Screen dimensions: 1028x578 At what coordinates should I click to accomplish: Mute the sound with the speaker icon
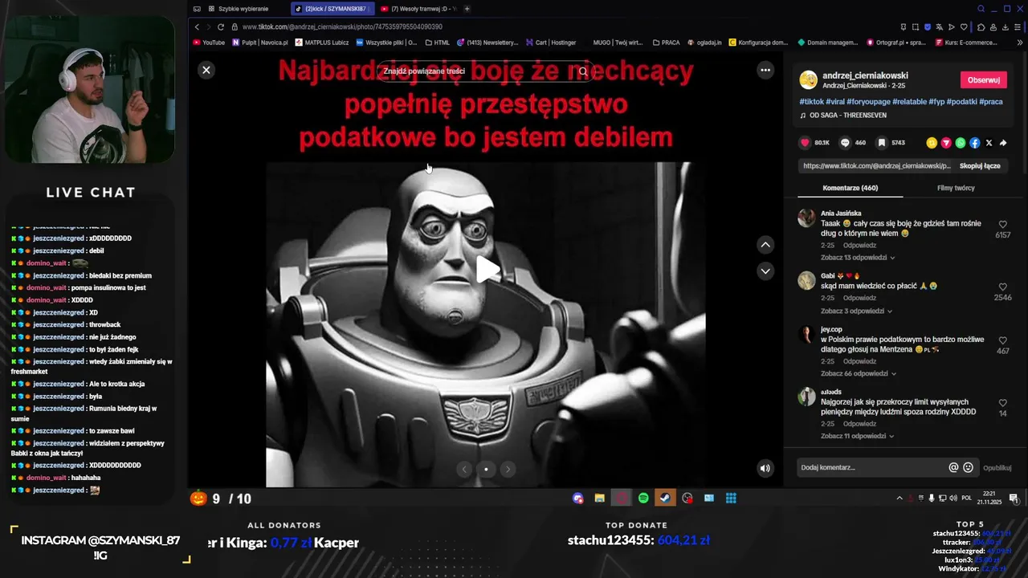coord(765,468)
